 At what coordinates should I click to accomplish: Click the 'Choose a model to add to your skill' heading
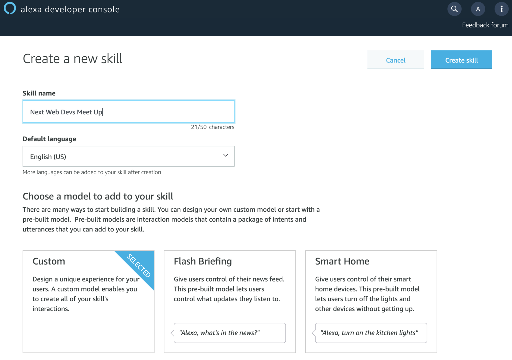(98, 197)
